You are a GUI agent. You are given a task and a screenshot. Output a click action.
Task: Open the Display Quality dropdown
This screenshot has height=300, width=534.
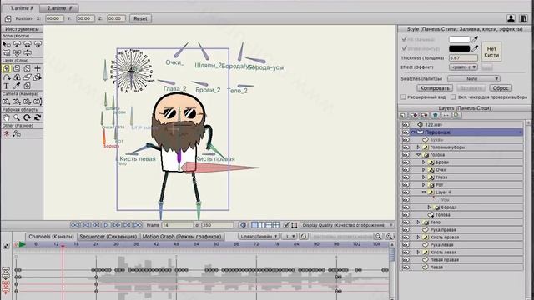[347, 225]
